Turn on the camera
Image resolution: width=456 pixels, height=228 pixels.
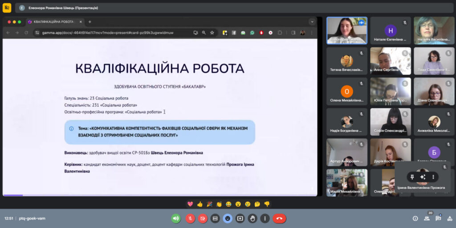pos(203,218)
